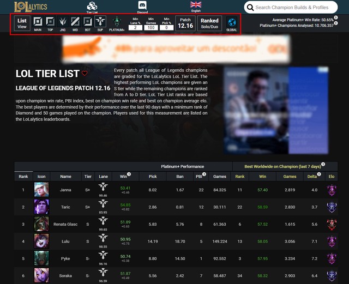Open the Tier List cubes icon
Image resolution: width=349 pixels, height=284 pixels.
point(92,6)
